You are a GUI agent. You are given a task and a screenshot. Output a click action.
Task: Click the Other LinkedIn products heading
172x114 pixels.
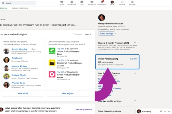tap(110, 111)
